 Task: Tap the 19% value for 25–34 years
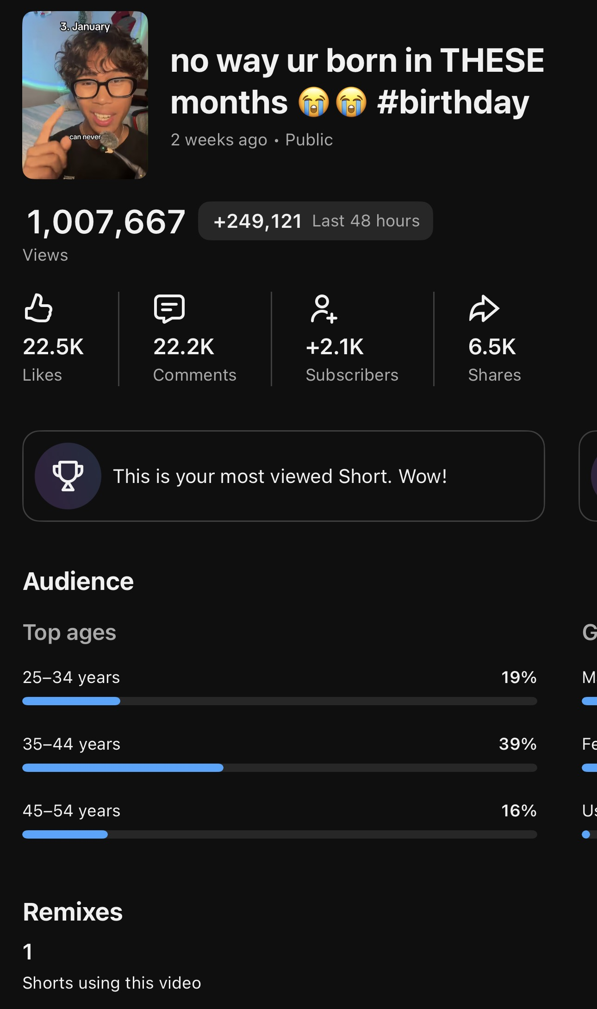(519, 677)
